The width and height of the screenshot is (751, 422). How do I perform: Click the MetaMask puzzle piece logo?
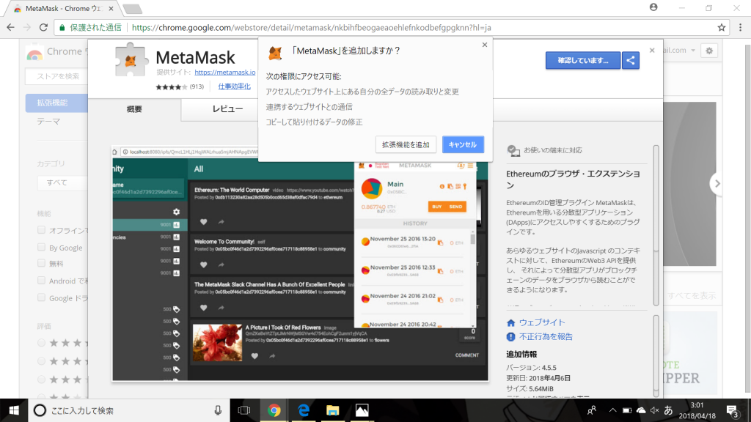click(x=131, y=60)
